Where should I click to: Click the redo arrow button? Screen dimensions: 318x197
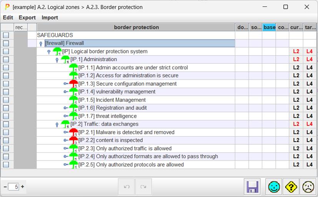coord(143,187)
